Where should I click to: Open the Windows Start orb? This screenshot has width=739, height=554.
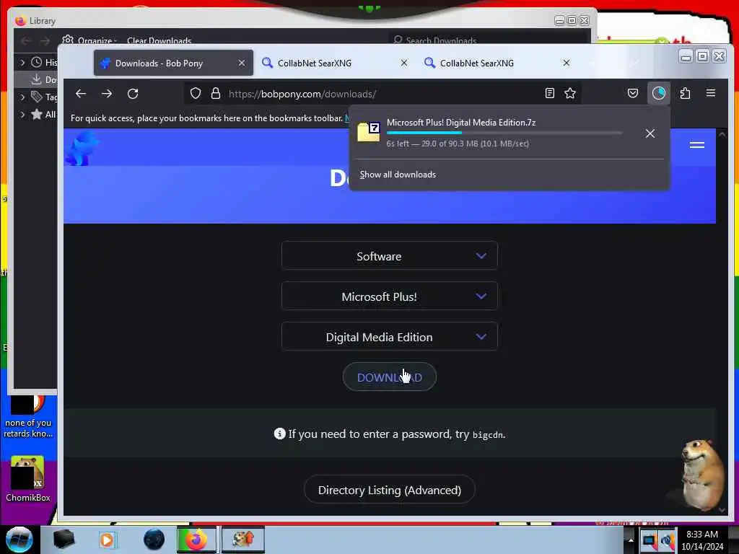pos(19,540)
